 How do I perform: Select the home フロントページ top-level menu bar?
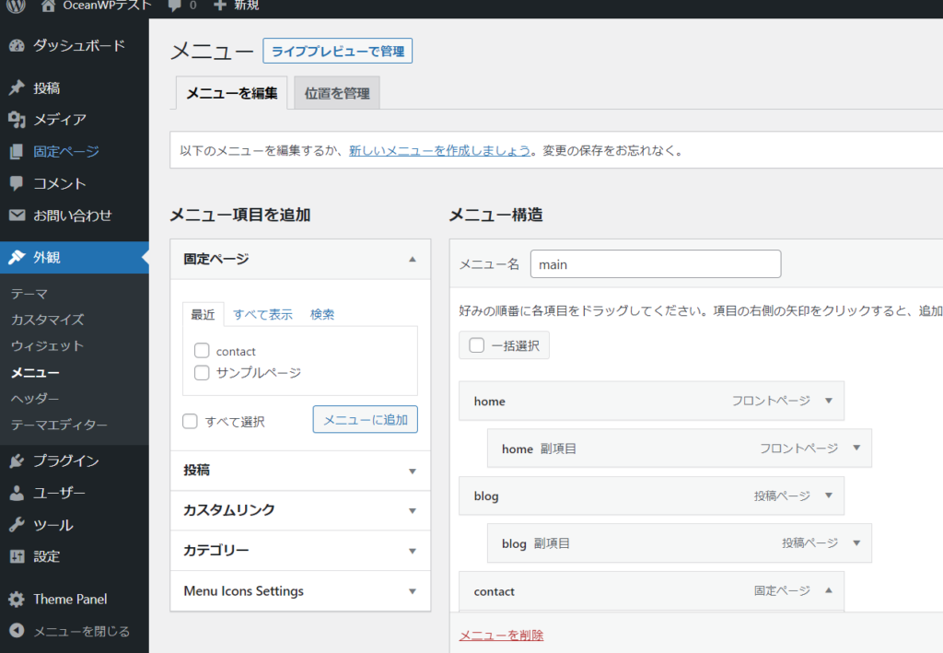pyautogui.click(x=651, y=401)
